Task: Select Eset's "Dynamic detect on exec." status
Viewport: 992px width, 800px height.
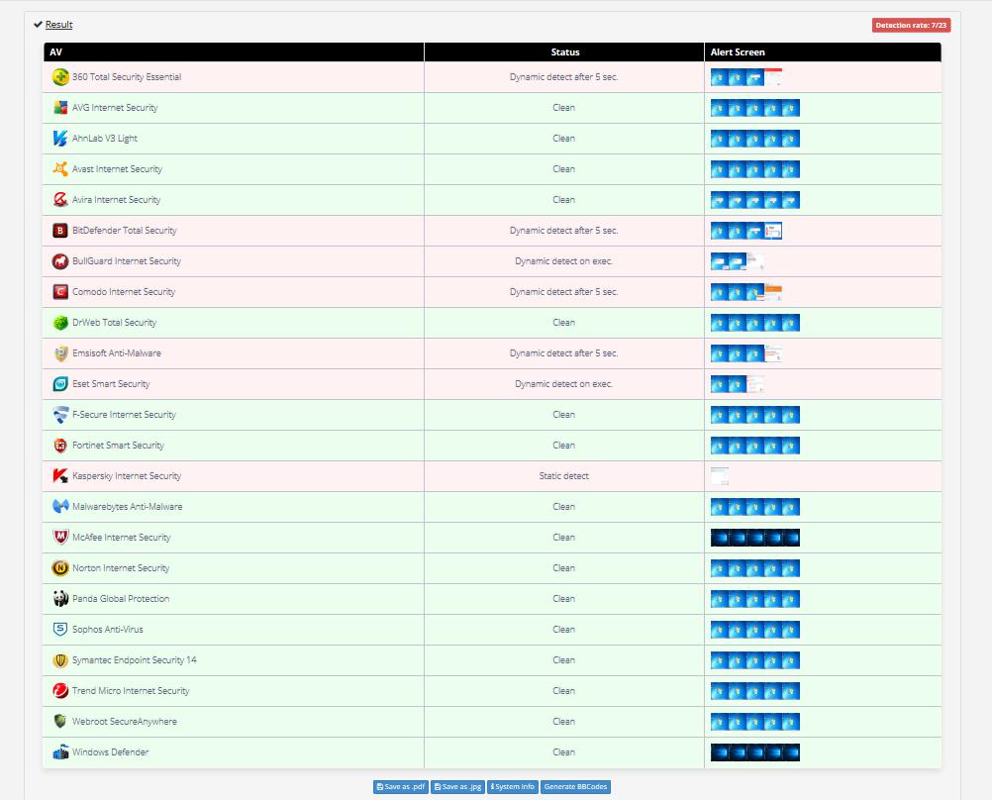Action: point(563,383)
